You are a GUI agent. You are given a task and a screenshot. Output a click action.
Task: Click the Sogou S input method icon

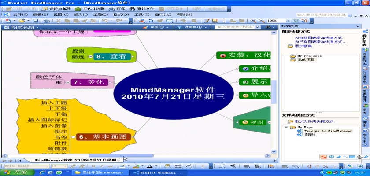(x=324, y=157)
